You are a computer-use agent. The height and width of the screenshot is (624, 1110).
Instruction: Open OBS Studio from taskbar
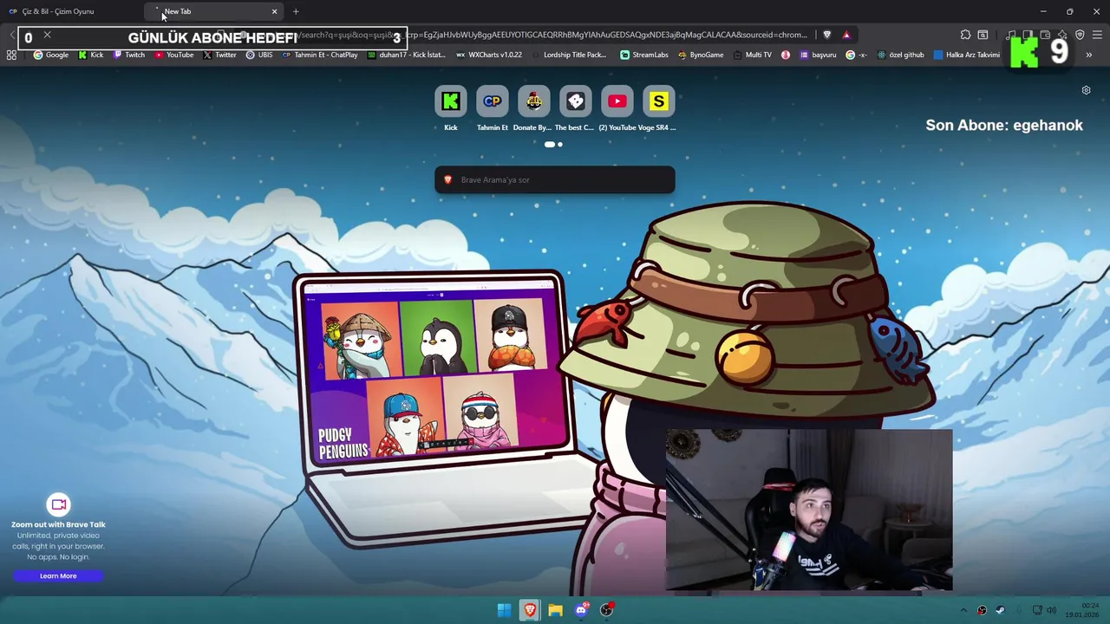[606, 610]
